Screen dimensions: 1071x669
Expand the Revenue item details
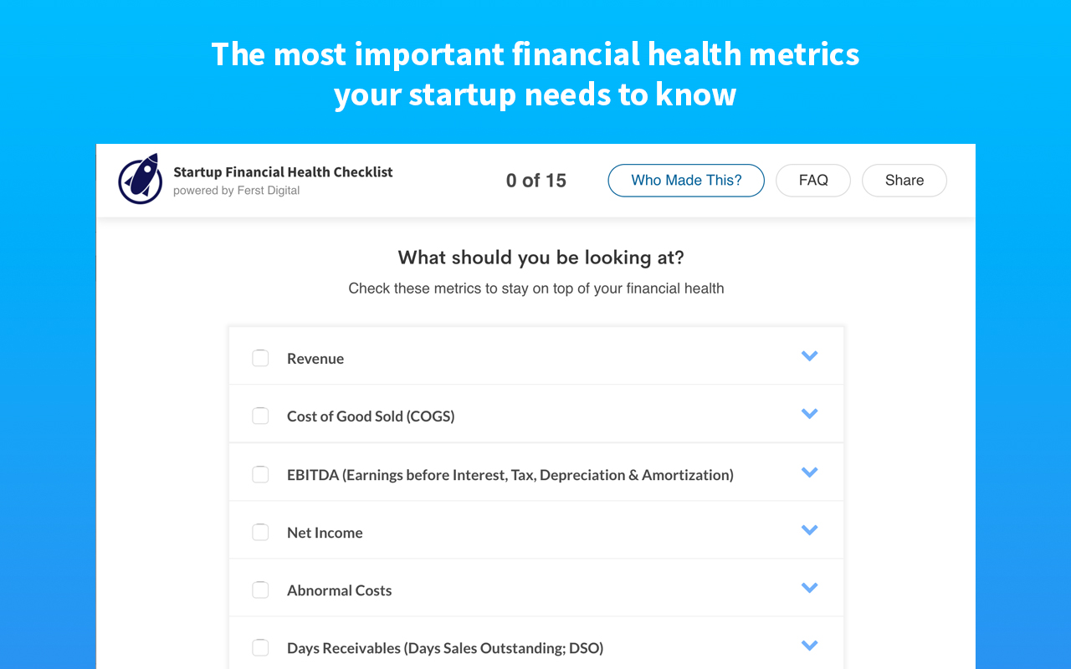pyautogui.click(x=809, y=355)
